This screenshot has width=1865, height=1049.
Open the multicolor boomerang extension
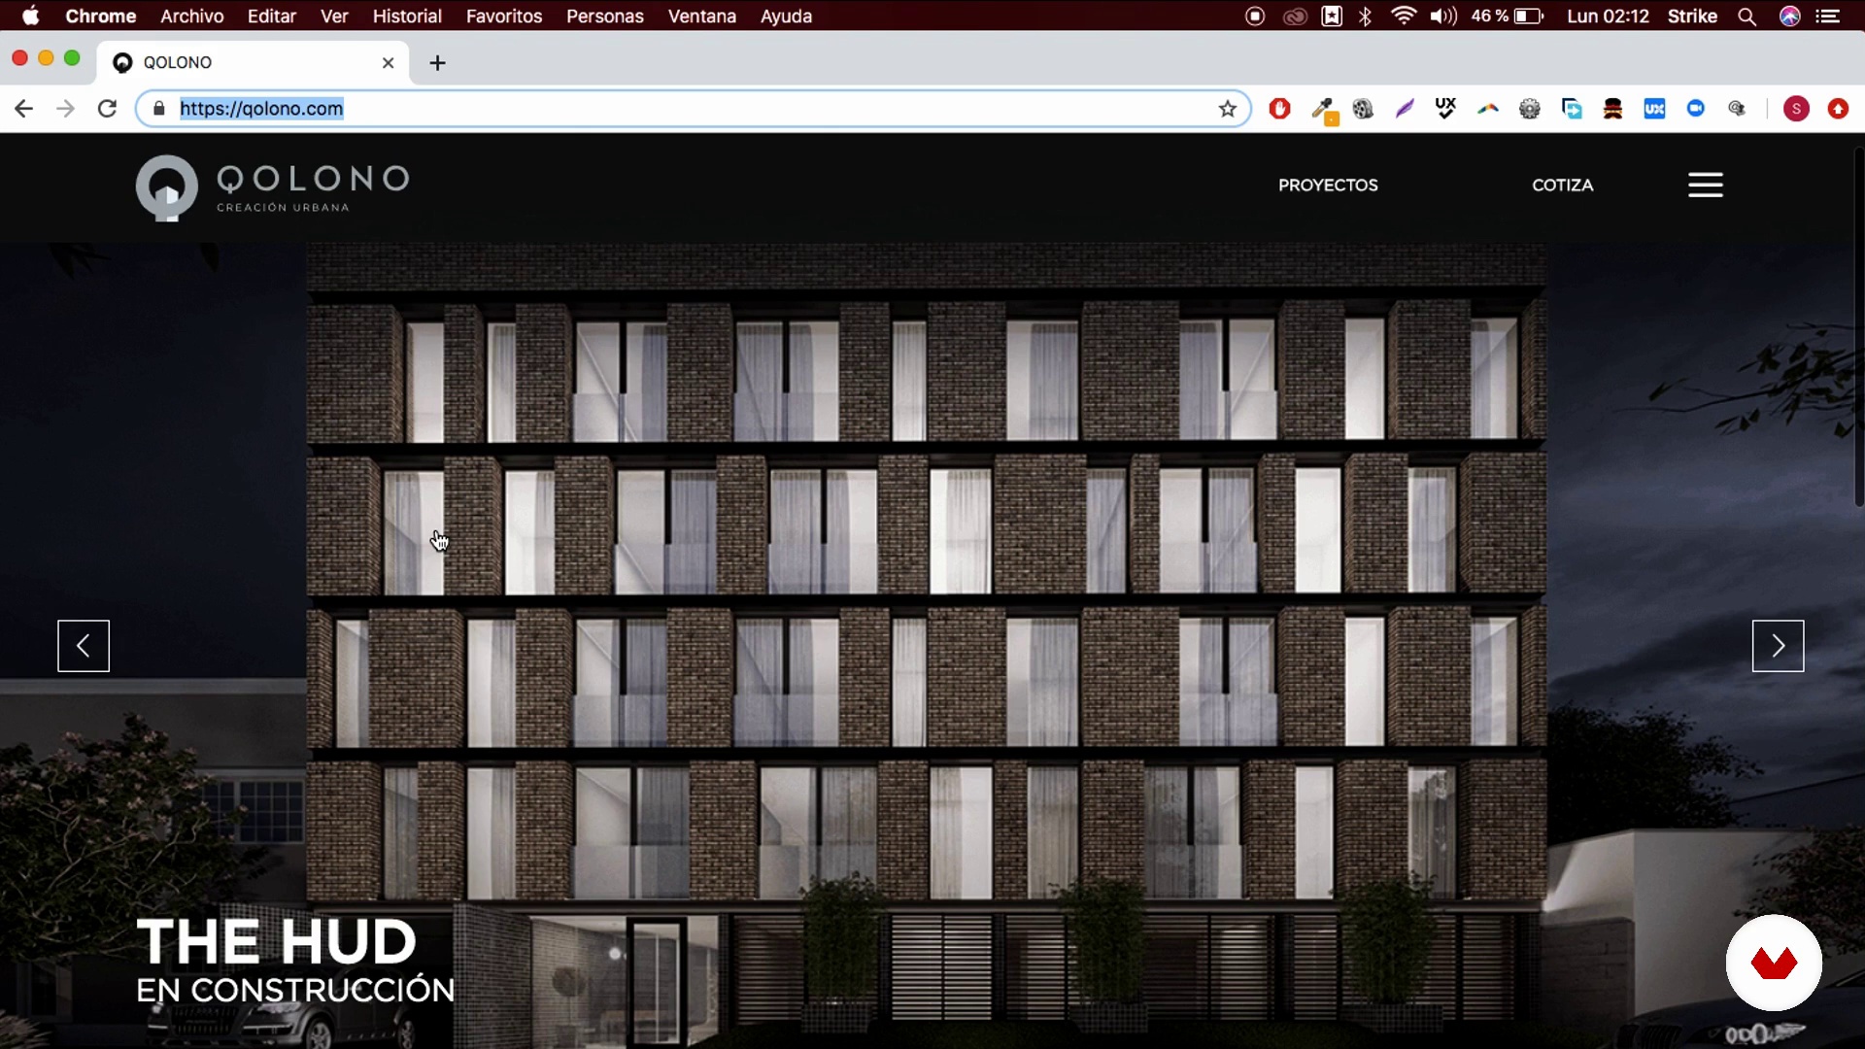(1488, 109)
